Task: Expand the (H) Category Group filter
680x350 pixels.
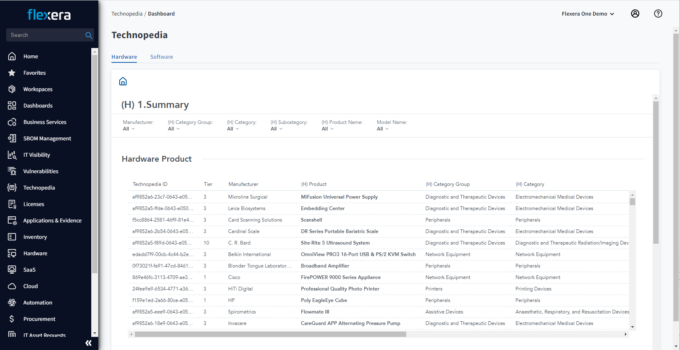Action: pyautogui.click(x=174, y=129)
